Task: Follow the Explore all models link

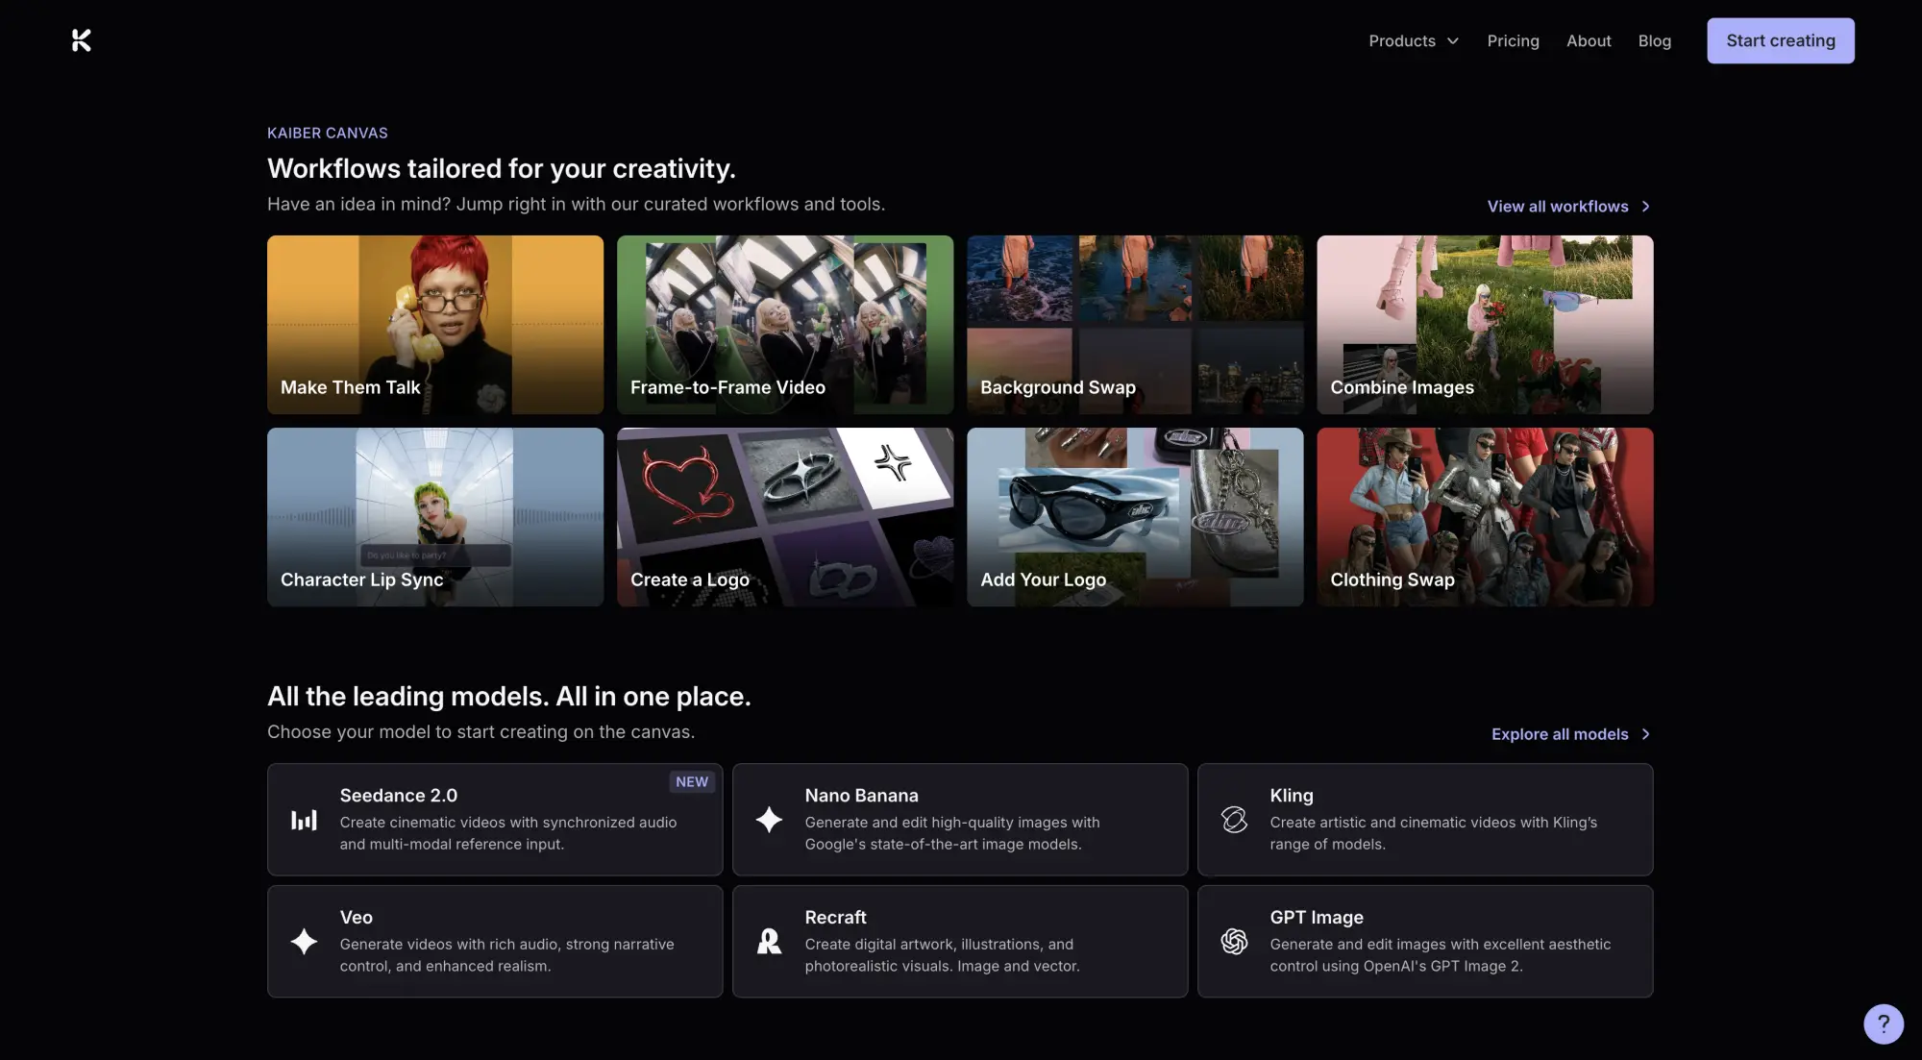Action: tap(1570, 734)
